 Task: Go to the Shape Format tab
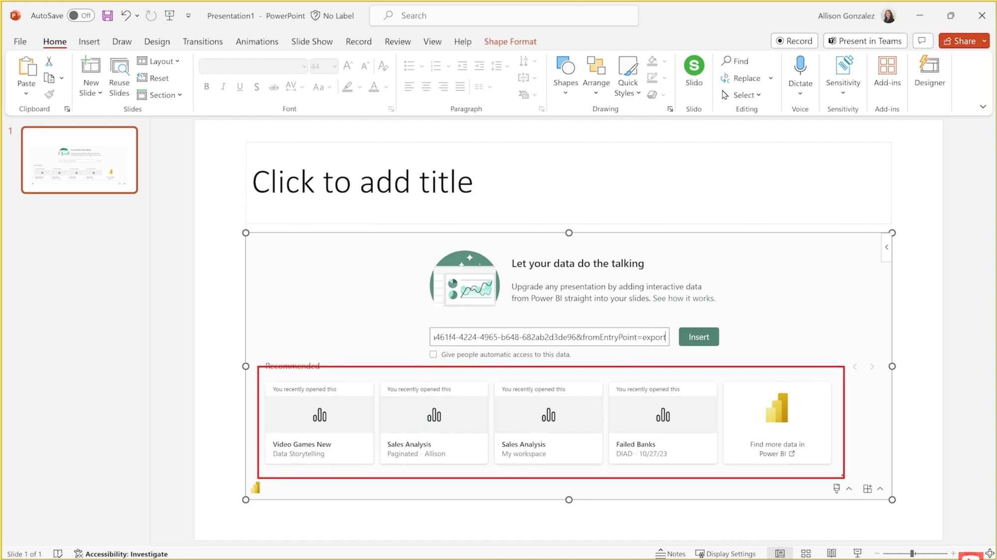(510, 41)
